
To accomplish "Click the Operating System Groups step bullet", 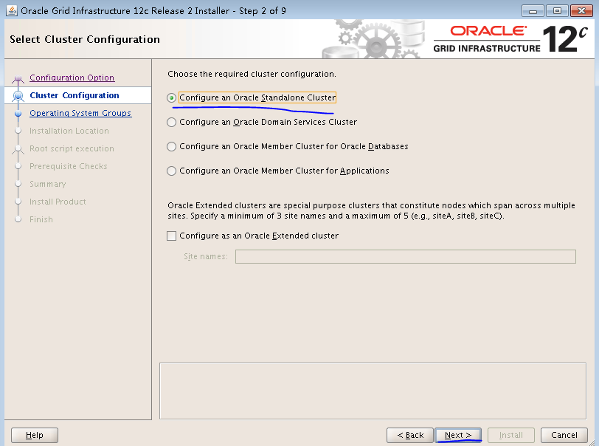I will (18, 113).
